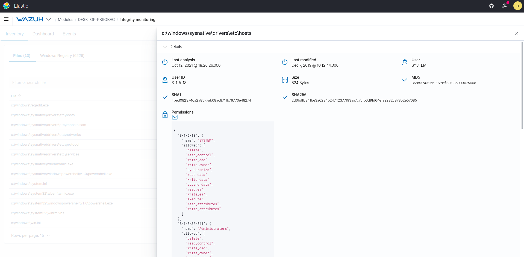Image resolution: width=524 pixels, height=257 pixels.
Task: Click the SHA256 hash value
Action: (x=354, y=100)
